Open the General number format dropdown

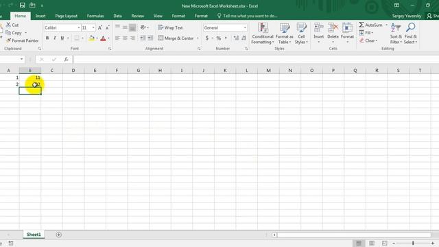click(245, 27)
